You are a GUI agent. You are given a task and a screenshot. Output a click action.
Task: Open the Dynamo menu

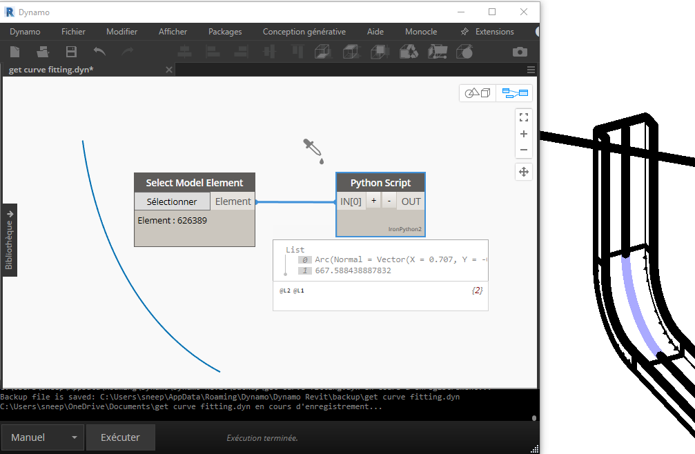coord(25,32)
